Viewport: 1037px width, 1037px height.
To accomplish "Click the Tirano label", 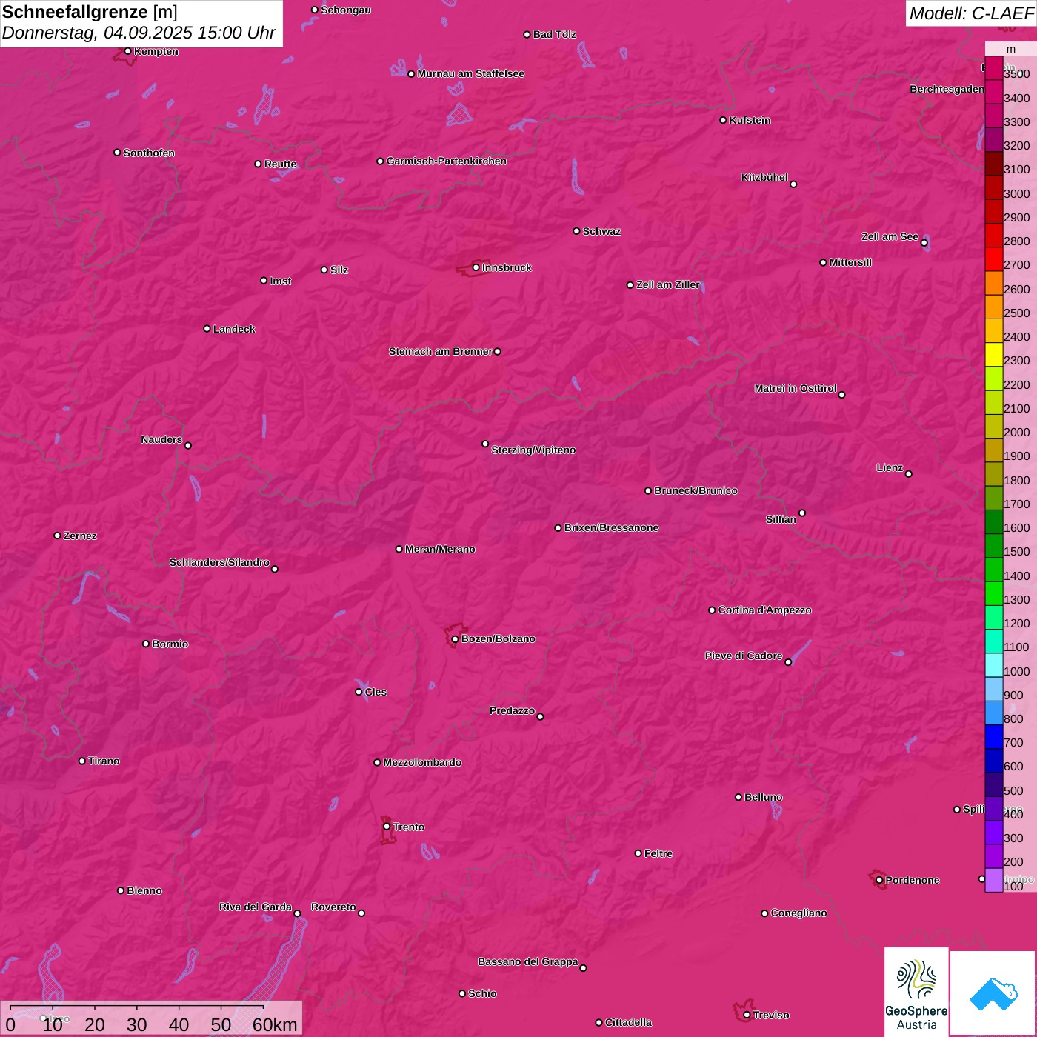I will click(x=104, y=761).
